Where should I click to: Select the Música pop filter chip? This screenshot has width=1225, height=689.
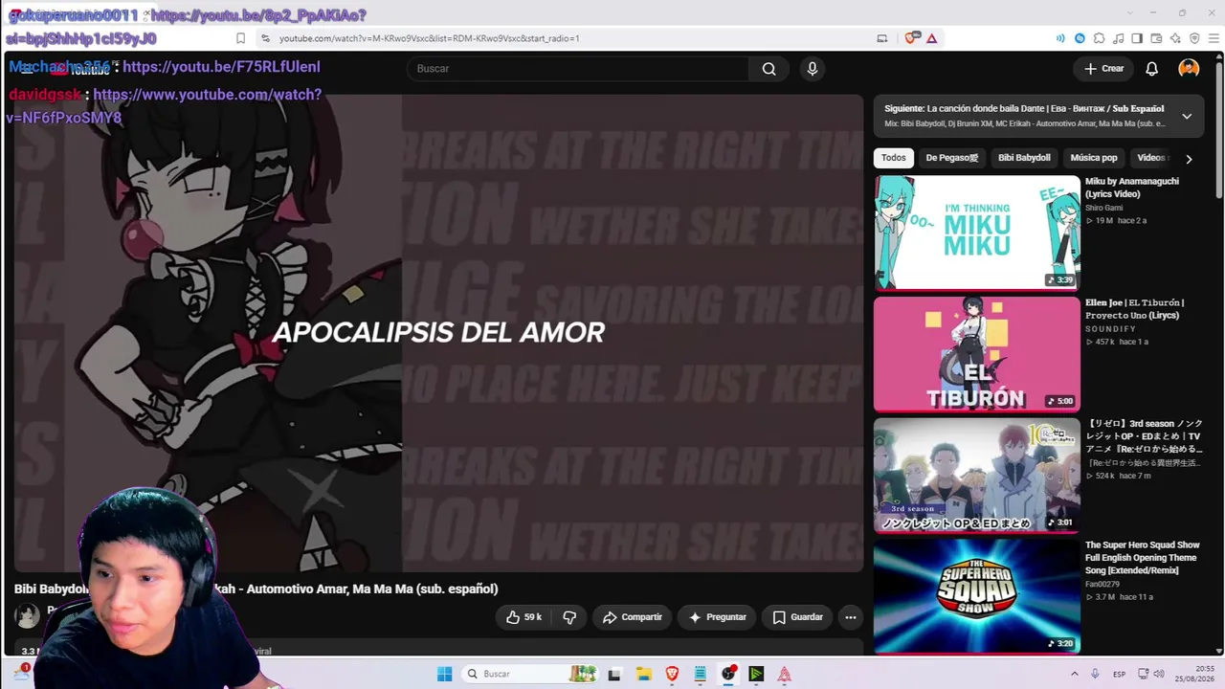tap(1094, 158)
